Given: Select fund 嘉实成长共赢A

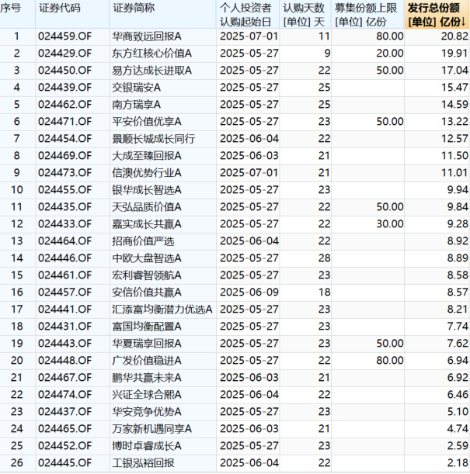Looking at the screenshot, I should [x=147, y=224].
